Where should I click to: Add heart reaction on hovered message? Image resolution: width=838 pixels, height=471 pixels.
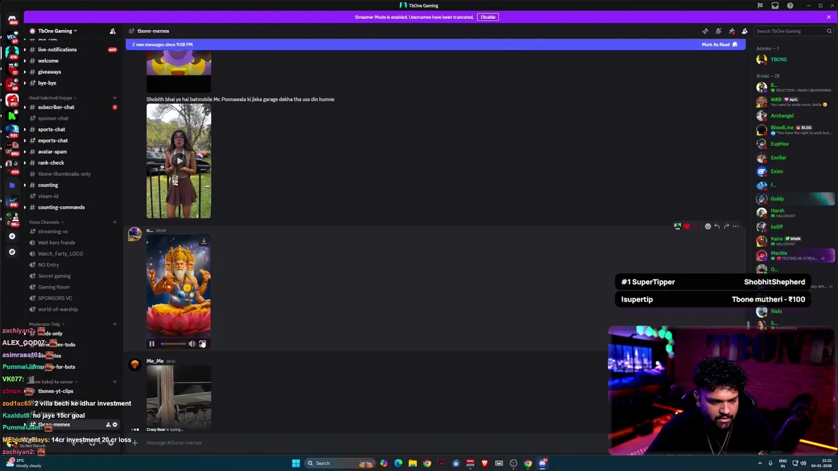coord(687,226)
